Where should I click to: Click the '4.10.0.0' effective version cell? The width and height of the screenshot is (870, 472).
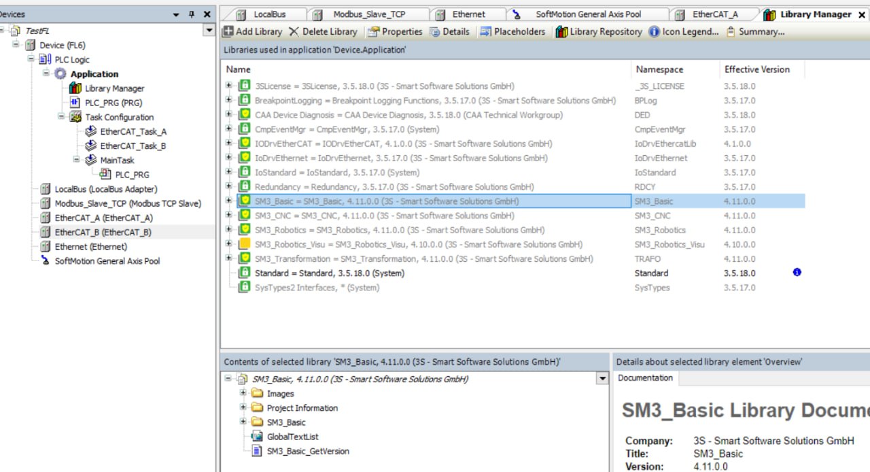click(x=739, y=244)
